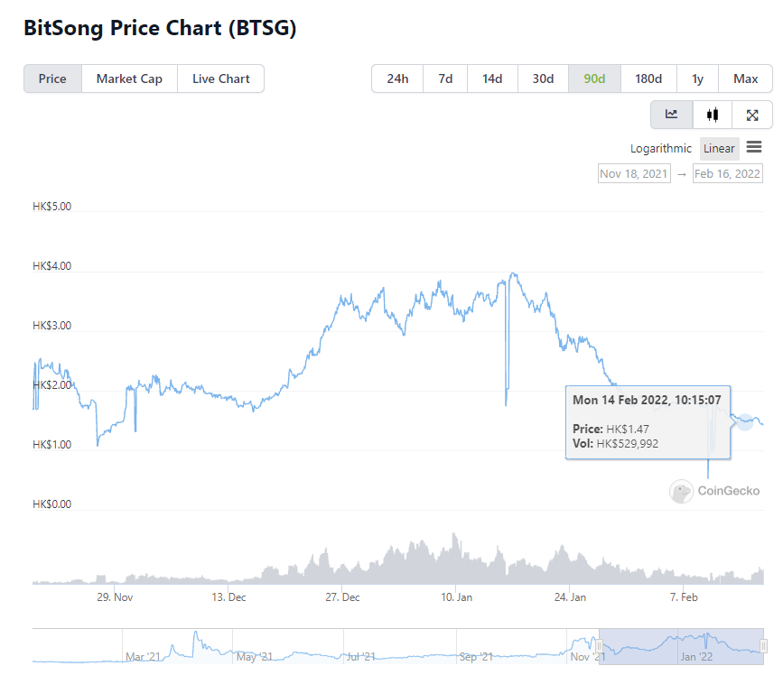Choose the 90d time range

pyautogui.click(x=595, y=79)
